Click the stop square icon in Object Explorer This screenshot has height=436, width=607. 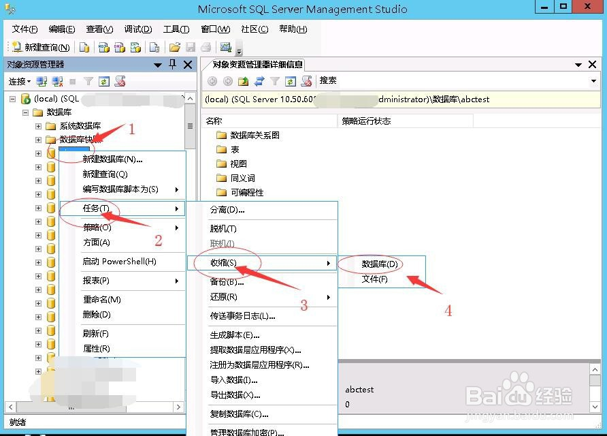coord(73,82)
